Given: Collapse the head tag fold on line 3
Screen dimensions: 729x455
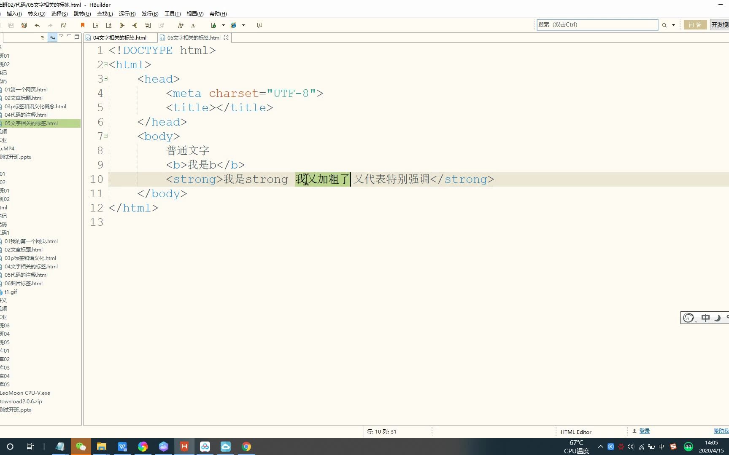Looking at the screenshot, I should pyautogui.click(x=105, y=79).
